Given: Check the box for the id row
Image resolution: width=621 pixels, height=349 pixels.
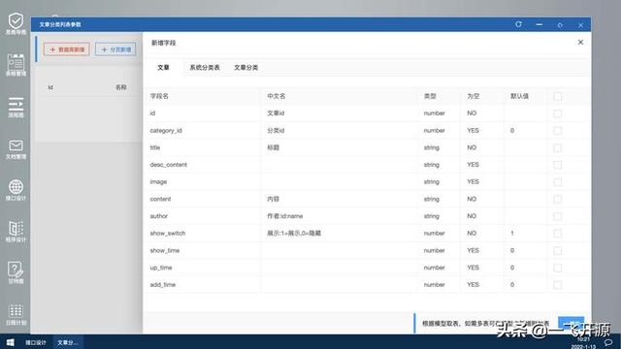Looking at the screenshot, I should coord(558,113).
